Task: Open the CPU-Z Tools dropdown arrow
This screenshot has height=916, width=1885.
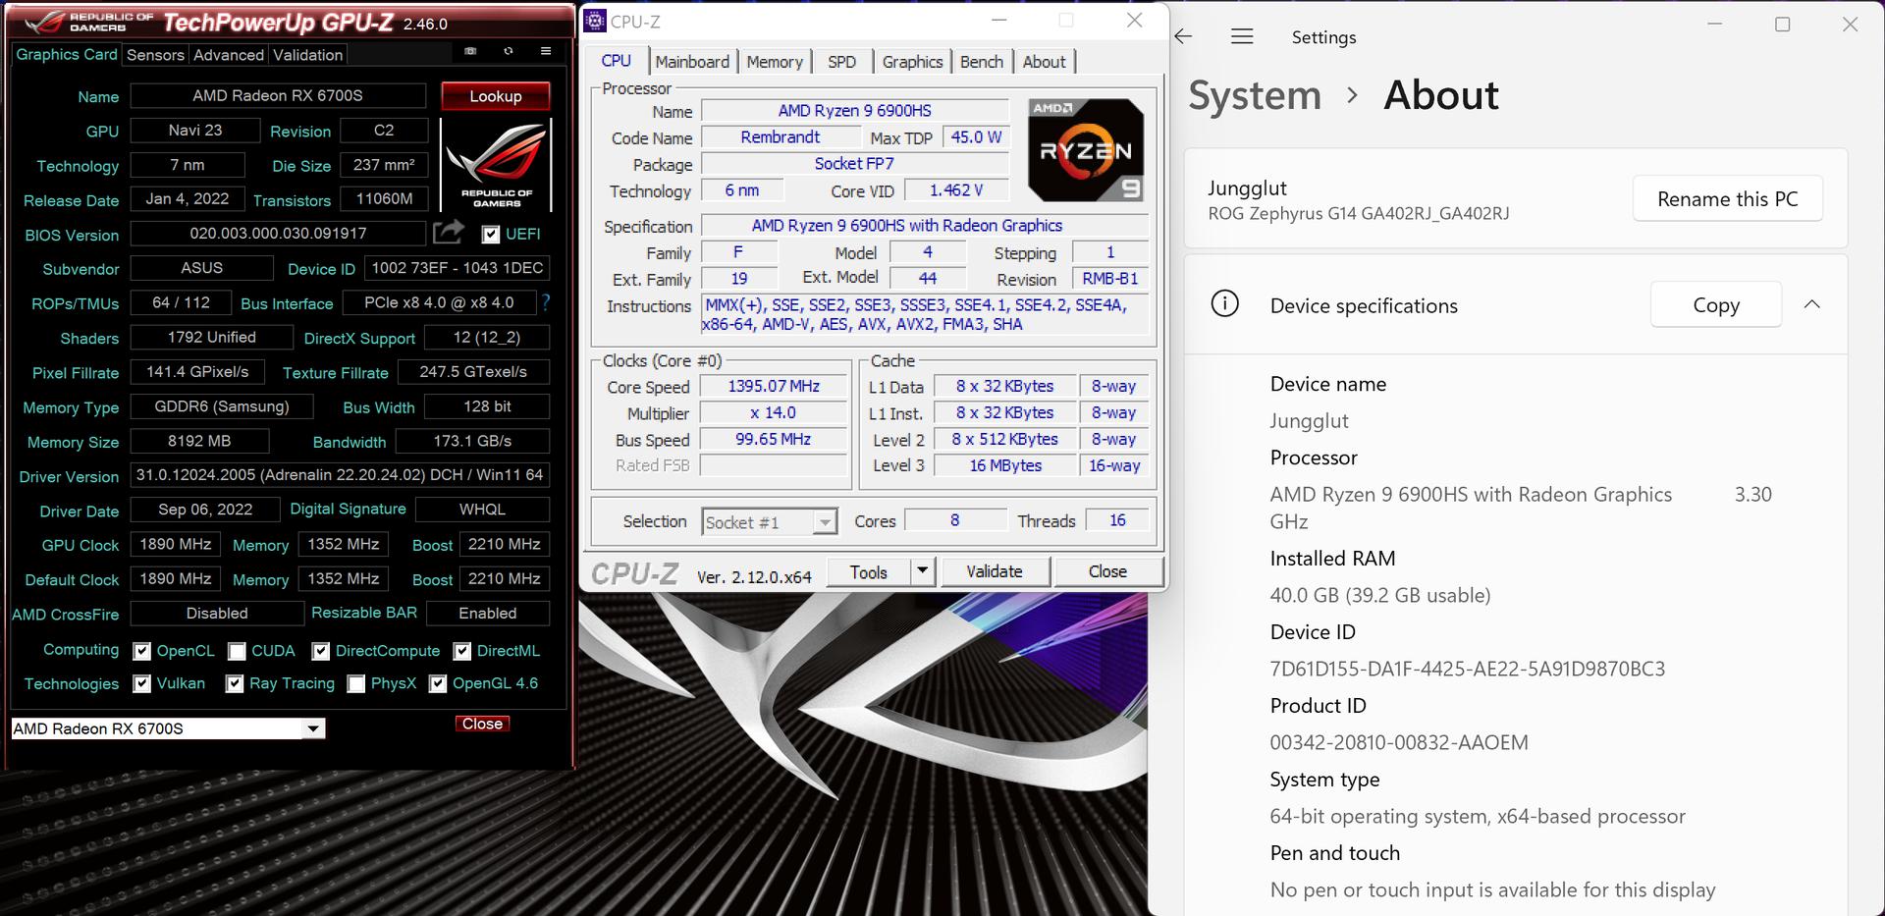Action: pyautogui.click(x=922, y=571)
